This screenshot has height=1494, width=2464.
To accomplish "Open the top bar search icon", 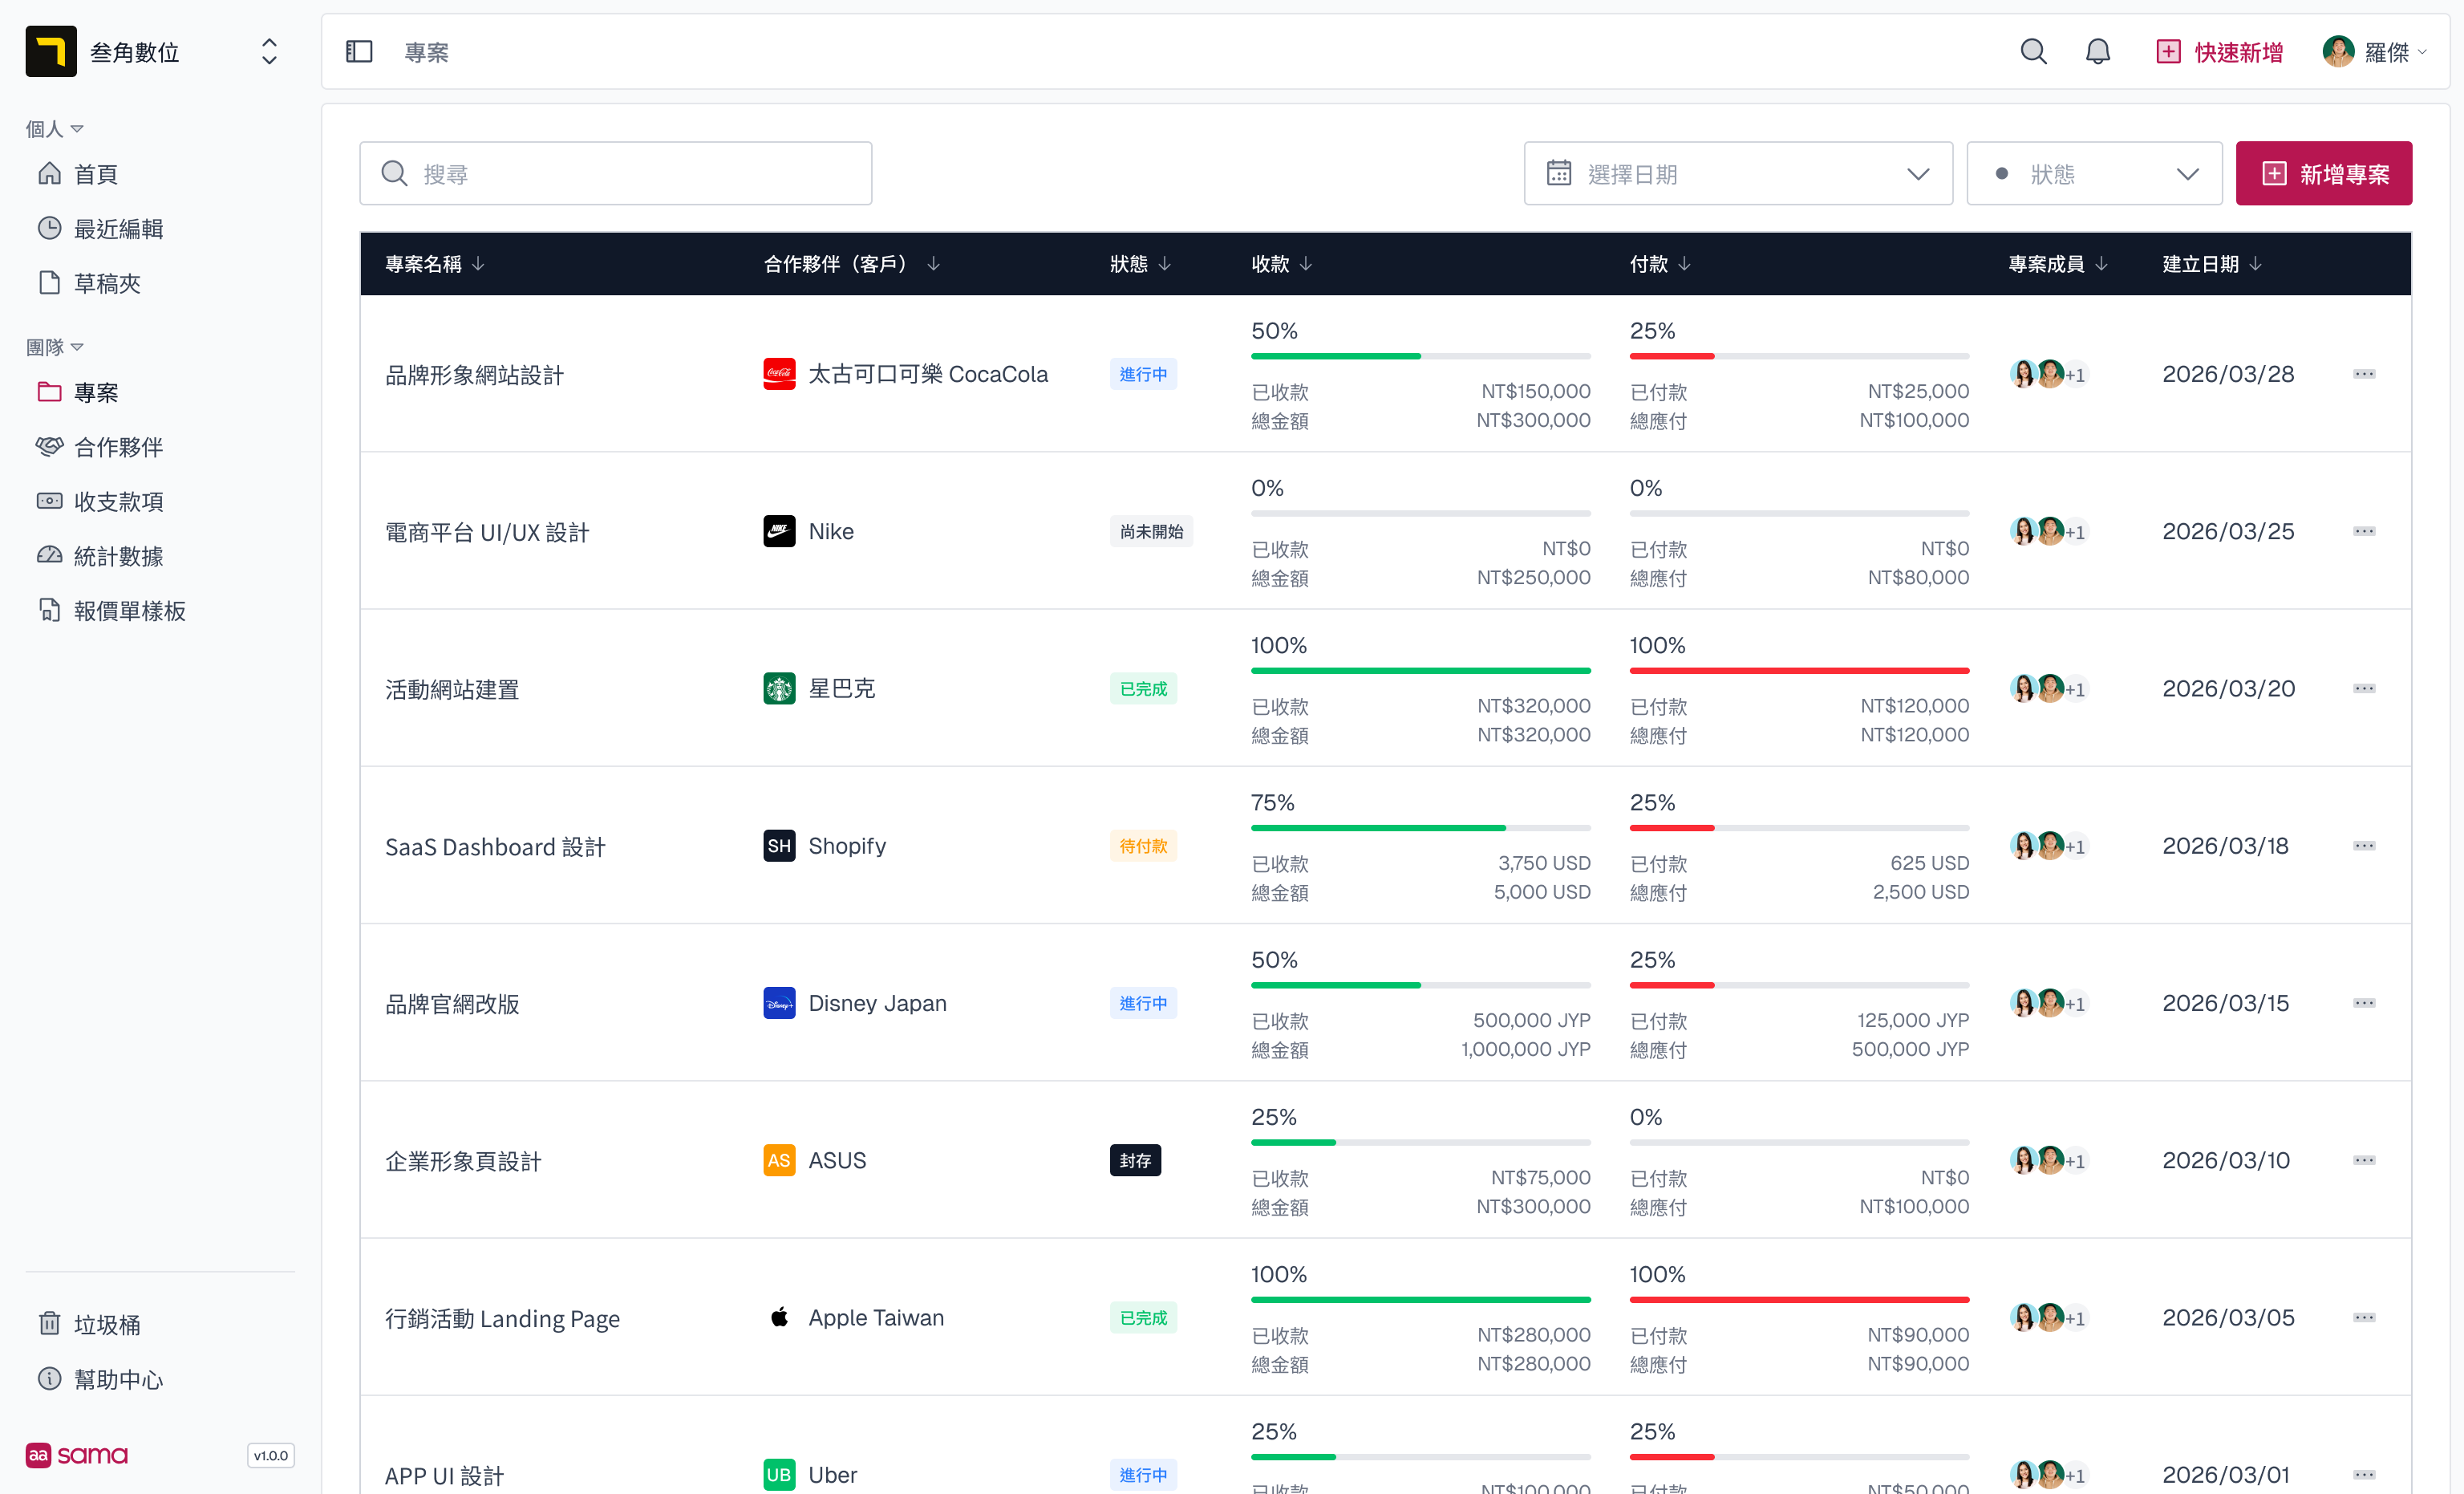I will click(2033, 52).
